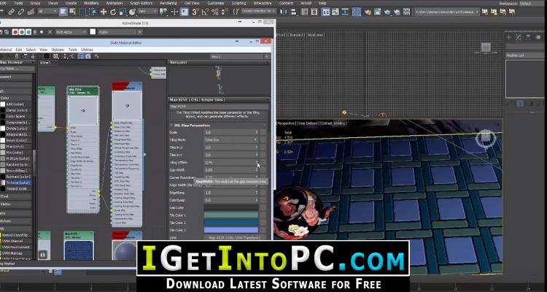Viewport: 547px width, 292px height.
Task: Open the Modifiers menu
Action: (91, 3)
